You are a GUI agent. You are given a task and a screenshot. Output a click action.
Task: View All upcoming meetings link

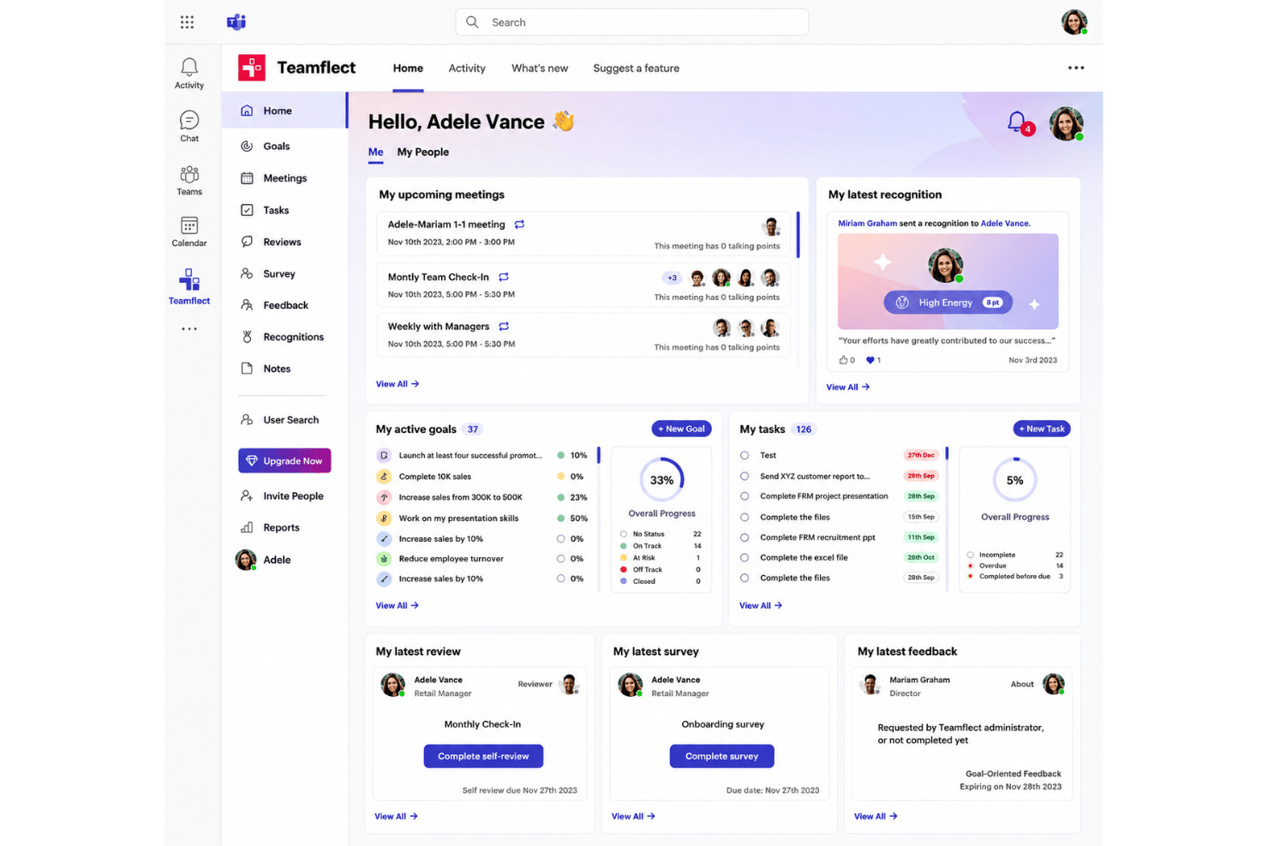(x=398, y=384)
